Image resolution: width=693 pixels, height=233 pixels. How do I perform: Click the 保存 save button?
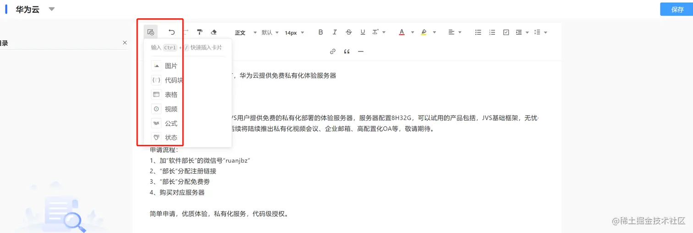[676, 9]
